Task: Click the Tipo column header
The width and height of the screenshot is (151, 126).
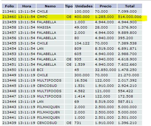Action: [69, 6]
